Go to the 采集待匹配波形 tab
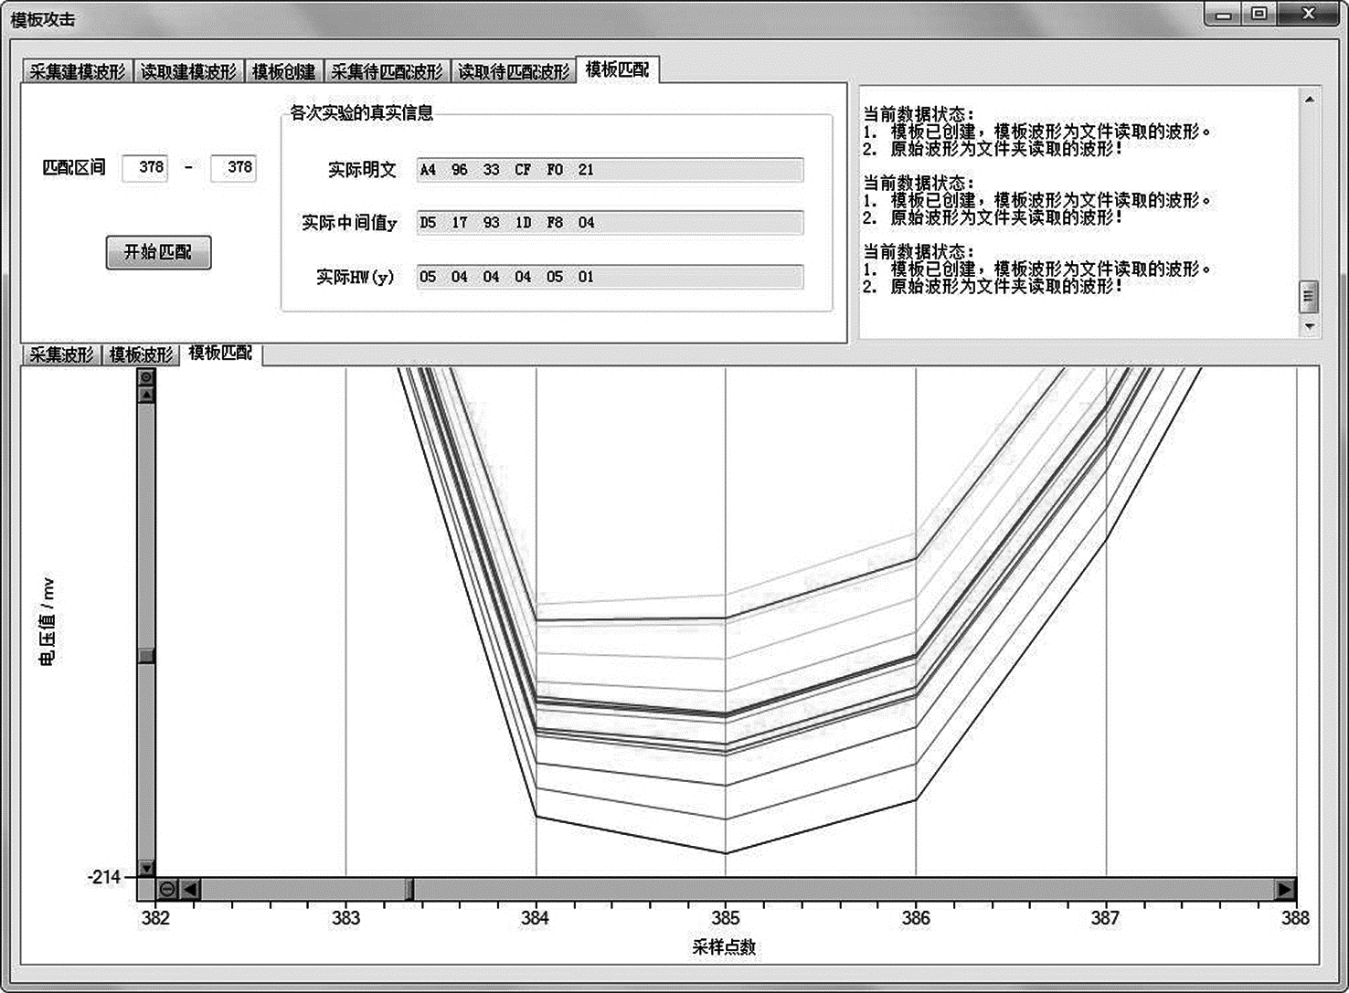Viewport: 1349px width, 993px height. [387, 71]
